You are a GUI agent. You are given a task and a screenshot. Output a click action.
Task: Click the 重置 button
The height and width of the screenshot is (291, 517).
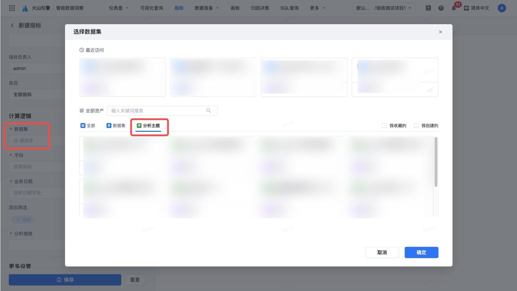pyautogui.click(x=135, y=280)
